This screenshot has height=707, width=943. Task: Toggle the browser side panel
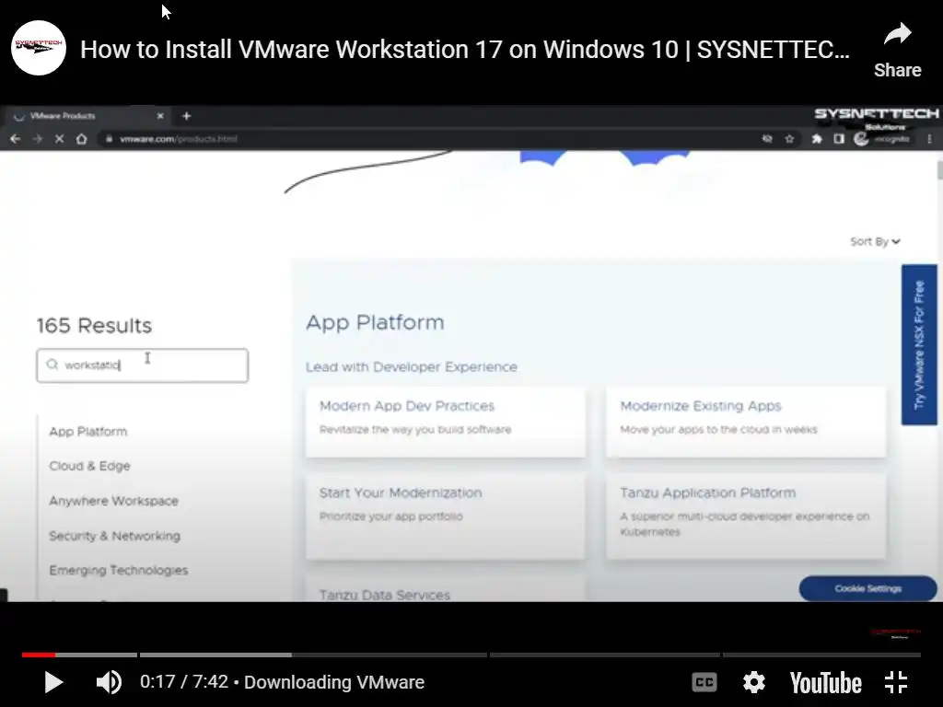tap(839, 139)
